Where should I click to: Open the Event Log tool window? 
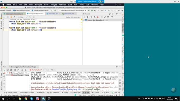coord(116,93)
